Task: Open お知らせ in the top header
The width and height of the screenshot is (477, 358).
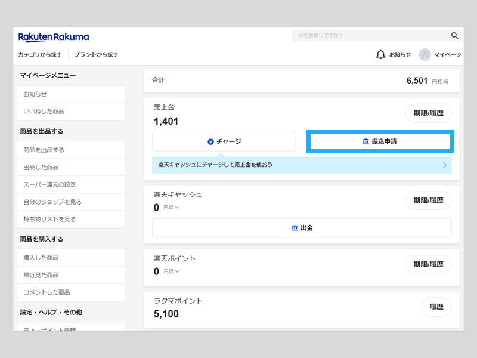Action: click(400, 54)
